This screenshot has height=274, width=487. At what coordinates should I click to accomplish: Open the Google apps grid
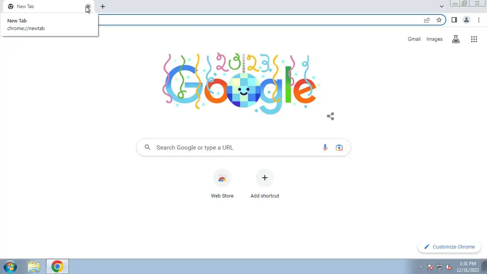pos(474,39)
